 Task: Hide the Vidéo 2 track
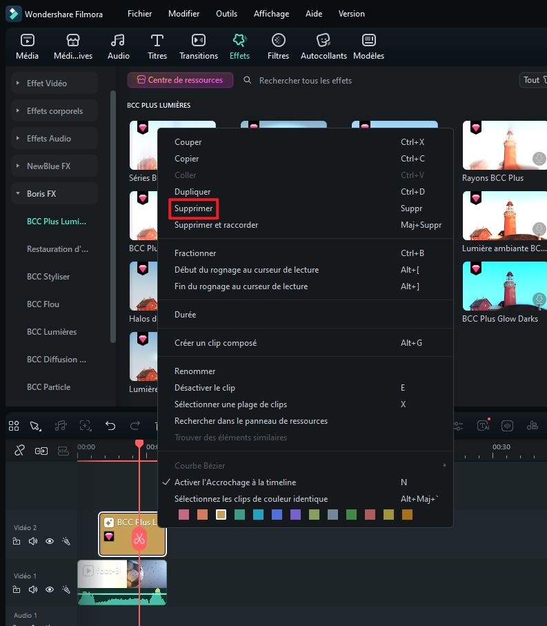(50, 541)
